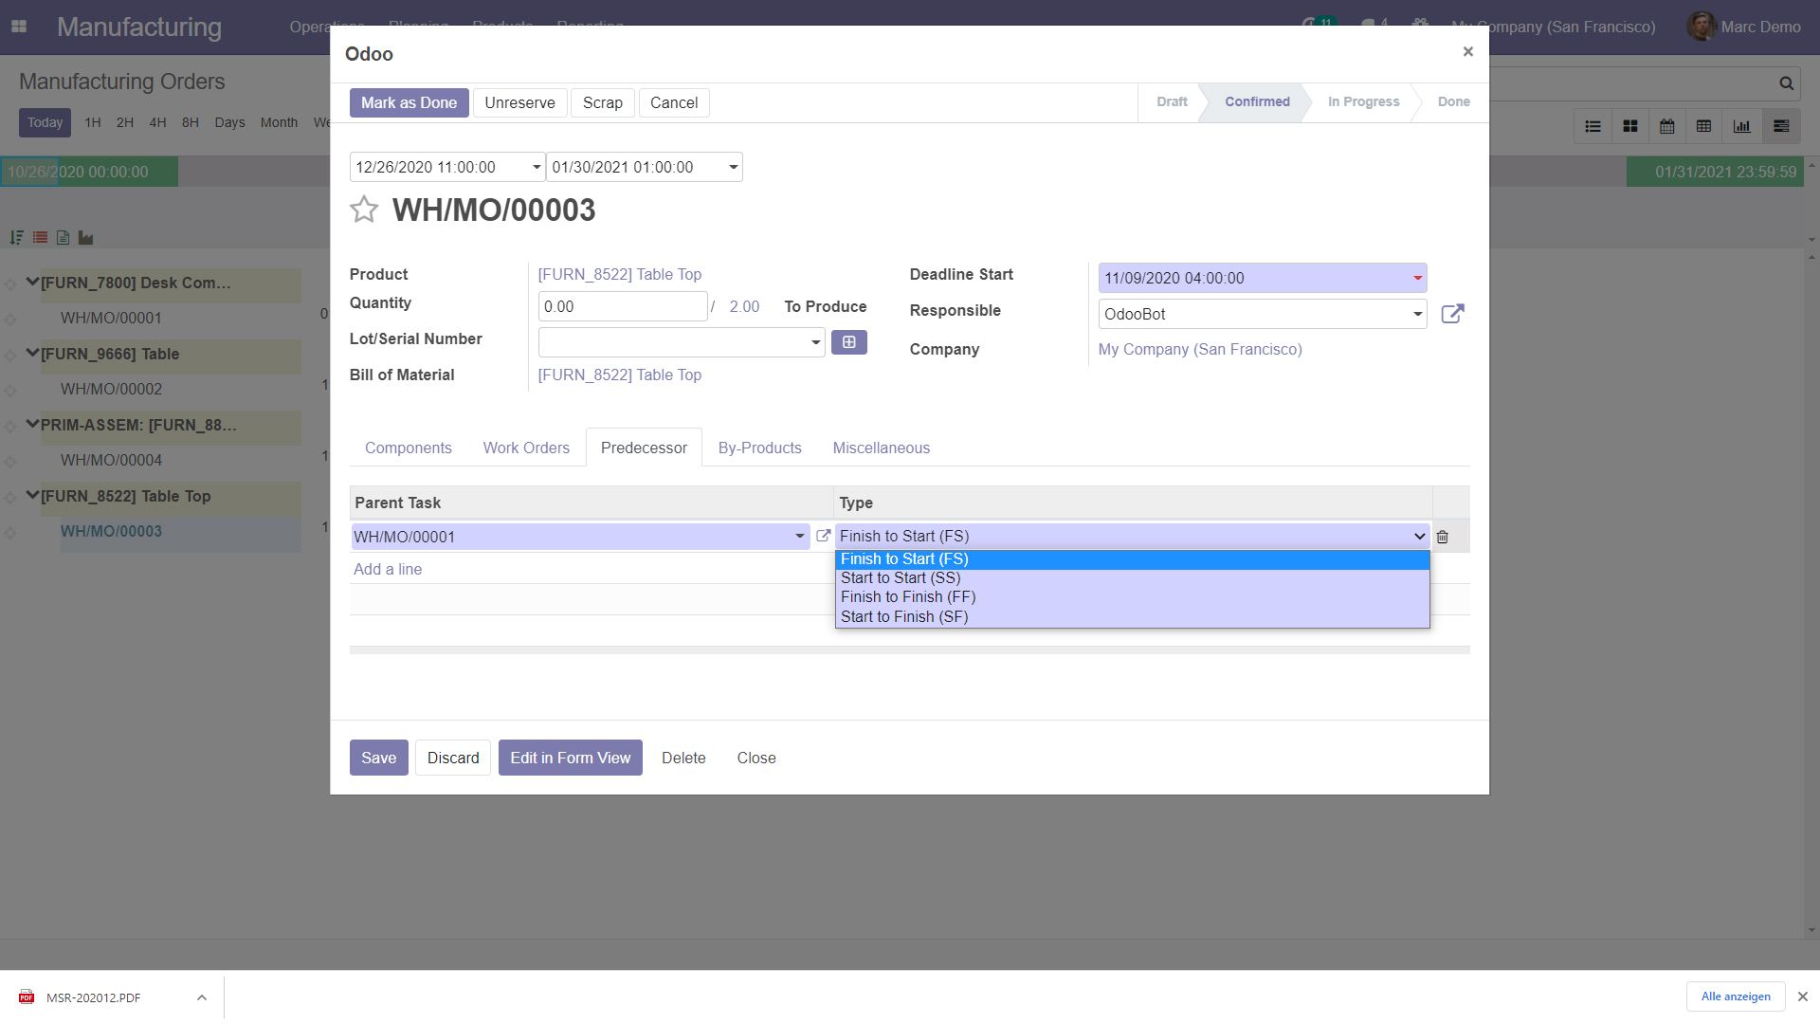Click the Mark as Done button
Image resolution: width=1820 pixels, height=1024 pixels.
point(409,102)
